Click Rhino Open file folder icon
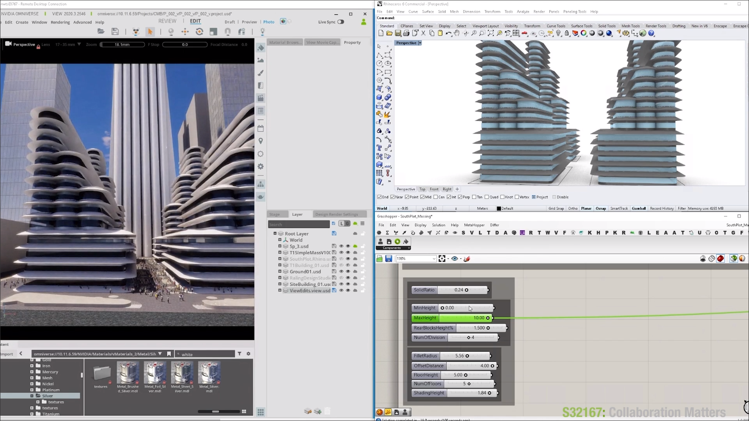This screenshot has height=421, width=749. (389, 34)
